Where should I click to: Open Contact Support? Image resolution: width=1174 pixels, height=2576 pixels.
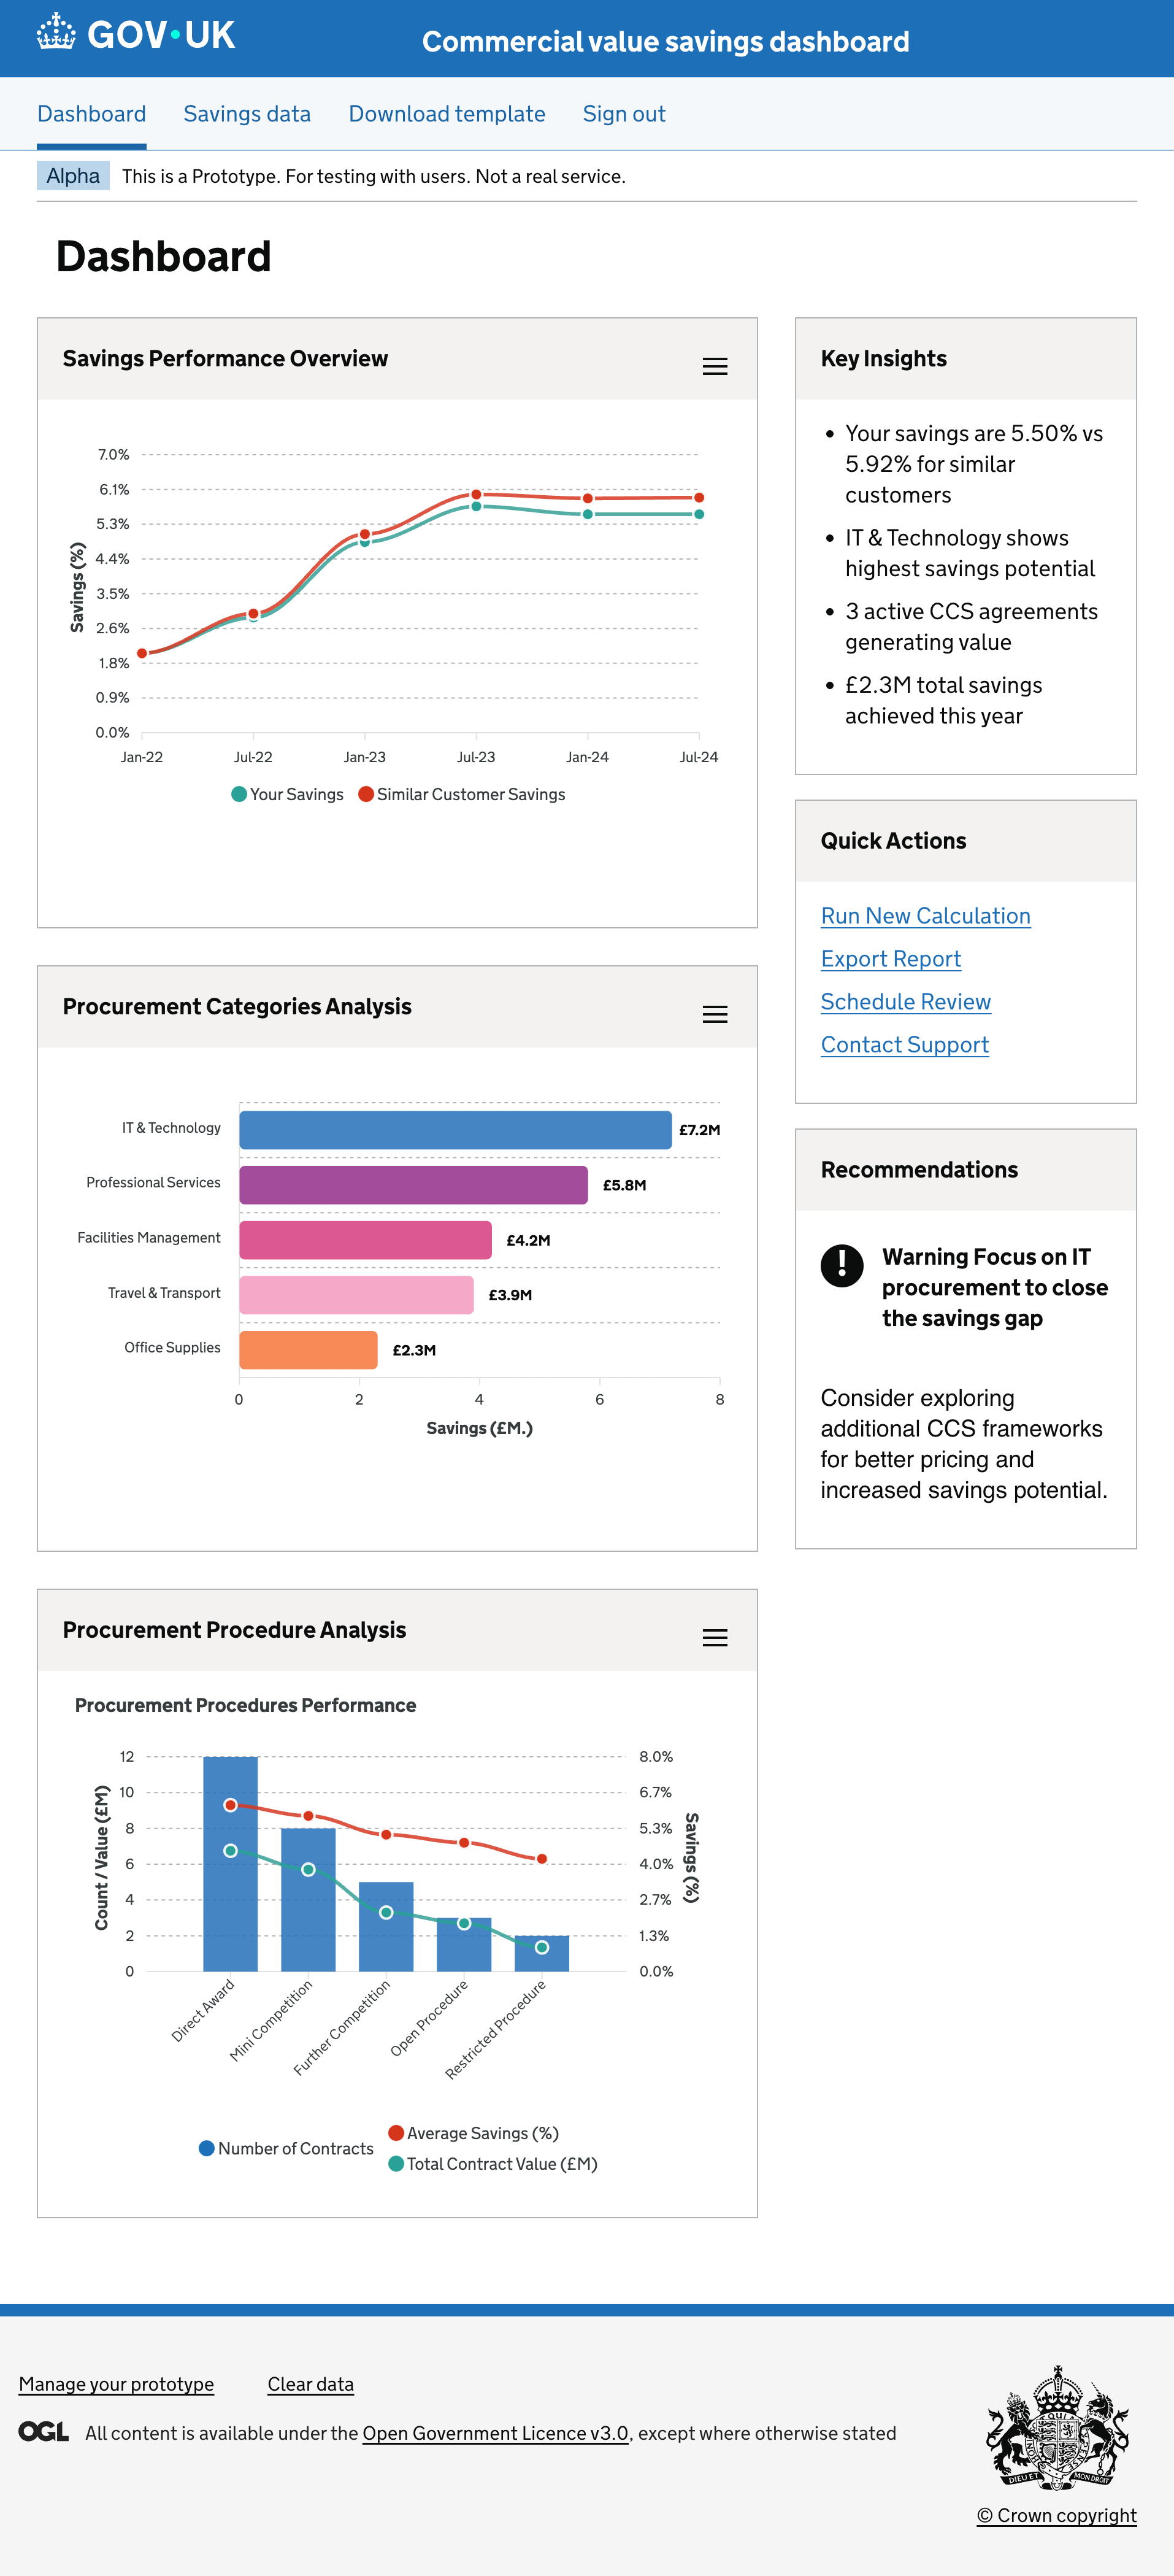point(904,1045)
